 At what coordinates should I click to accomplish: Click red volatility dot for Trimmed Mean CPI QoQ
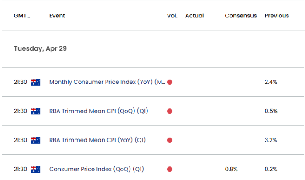point(170,111)
